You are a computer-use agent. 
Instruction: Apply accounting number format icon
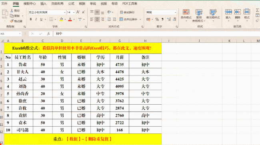pos(148,19)
